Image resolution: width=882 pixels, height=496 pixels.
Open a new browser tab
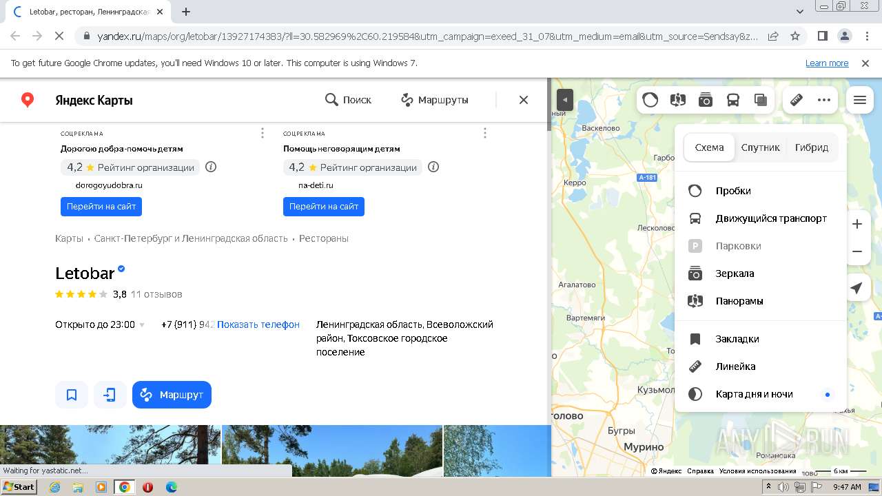tap(186, 12)
